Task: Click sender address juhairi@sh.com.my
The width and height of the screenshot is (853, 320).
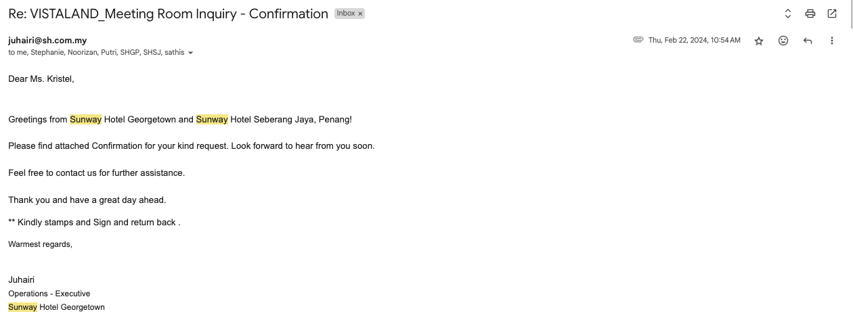Action: (x=47, y=40)
